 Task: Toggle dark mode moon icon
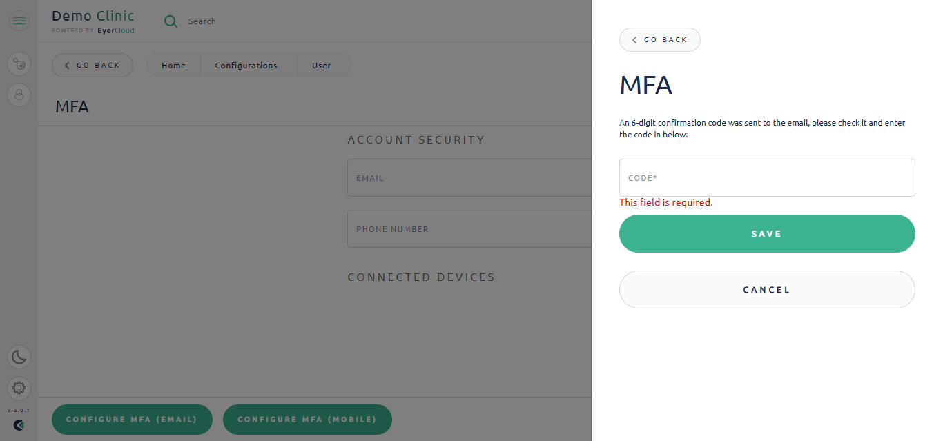pyautogui.click(x=19, y=357)
